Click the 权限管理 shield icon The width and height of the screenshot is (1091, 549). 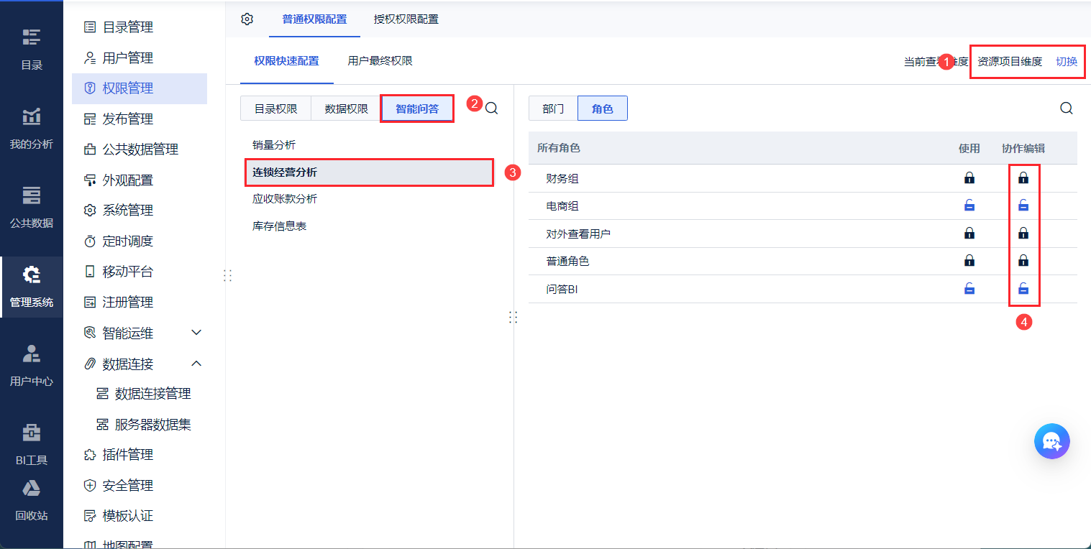tap(90, 88)
